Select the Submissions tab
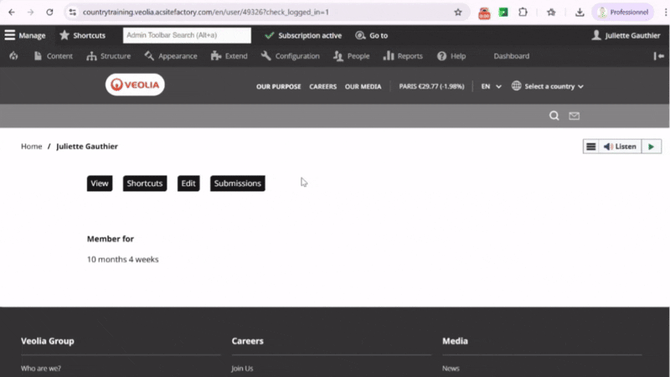This screenshot has height=377, width=670. click(238, 183)
